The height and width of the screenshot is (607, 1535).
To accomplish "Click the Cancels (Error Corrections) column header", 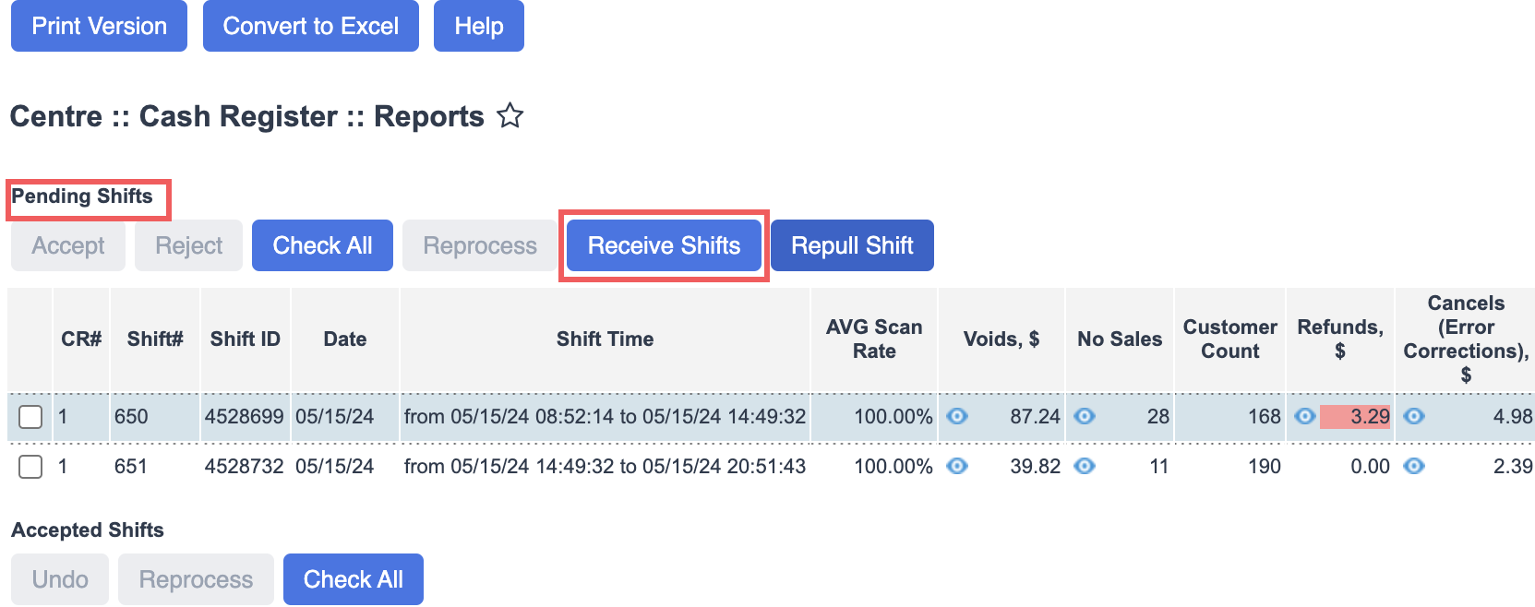I will pos(1466,339).
